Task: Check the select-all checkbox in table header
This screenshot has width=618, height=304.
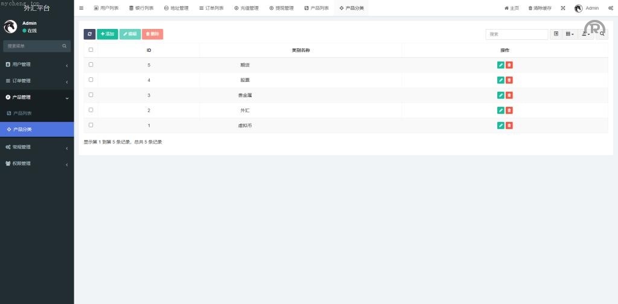Action: coord(91,50)
